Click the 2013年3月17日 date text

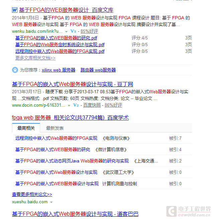pos(27,92)
